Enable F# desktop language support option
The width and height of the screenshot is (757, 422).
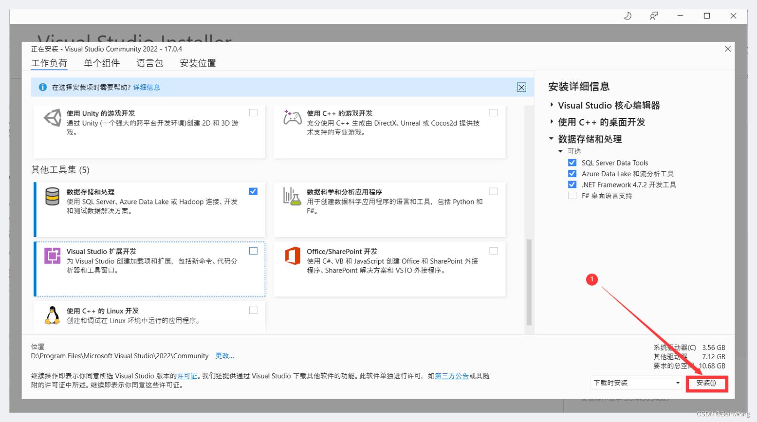(572, 196)
